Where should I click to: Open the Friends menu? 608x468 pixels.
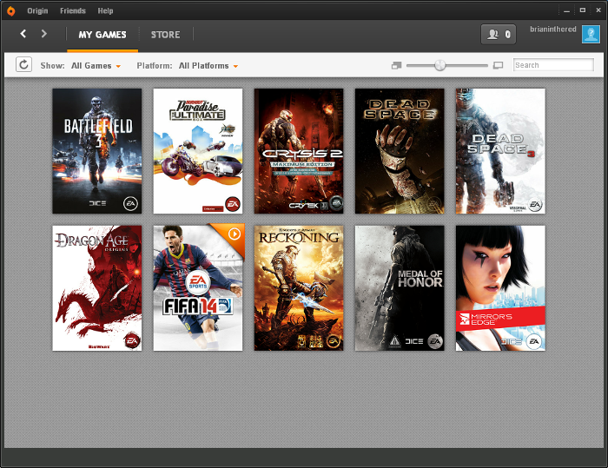click(72, 11)
